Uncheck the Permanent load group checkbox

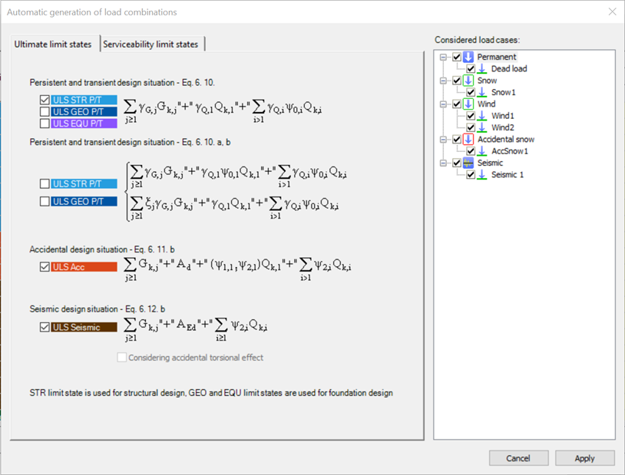click(457, 57)
